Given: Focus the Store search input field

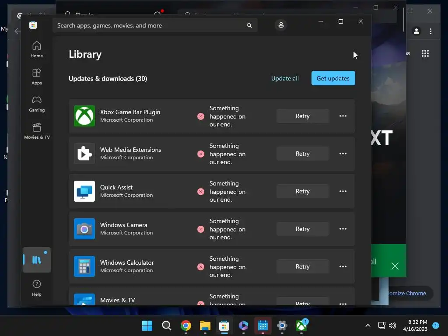Looking at the screenshot, I should (155, 25).
